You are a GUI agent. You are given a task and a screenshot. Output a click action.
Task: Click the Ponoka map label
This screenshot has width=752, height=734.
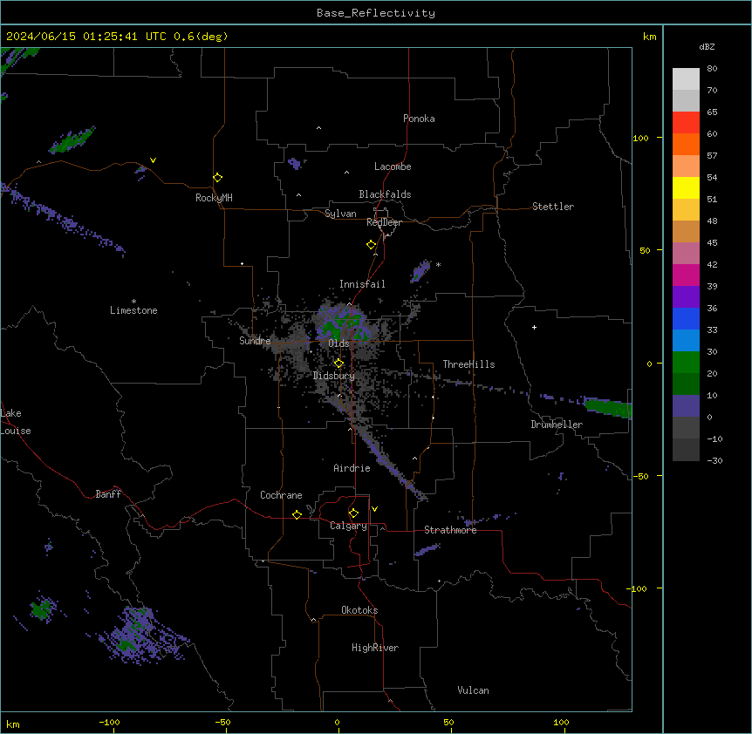419,119
